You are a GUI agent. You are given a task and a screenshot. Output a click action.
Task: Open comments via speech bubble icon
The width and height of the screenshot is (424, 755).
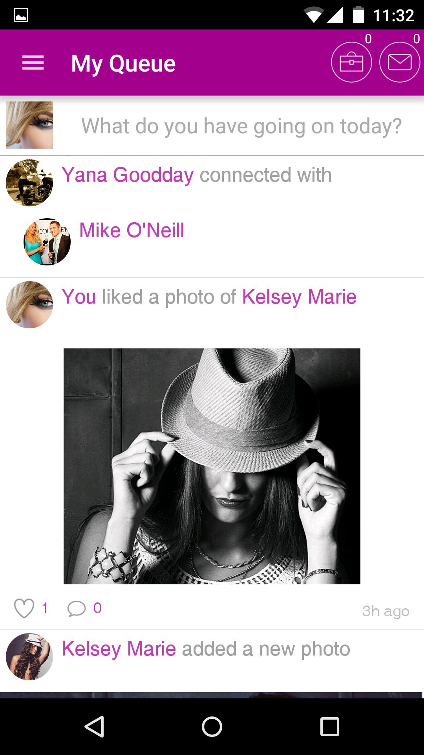point(76,608)
